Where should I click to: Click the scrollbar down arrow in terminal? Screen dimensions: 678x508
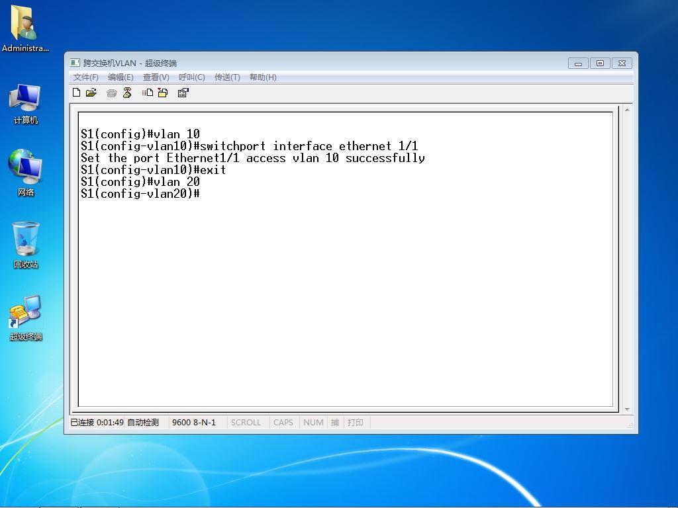pyautogui.click(x=627, y=409)
